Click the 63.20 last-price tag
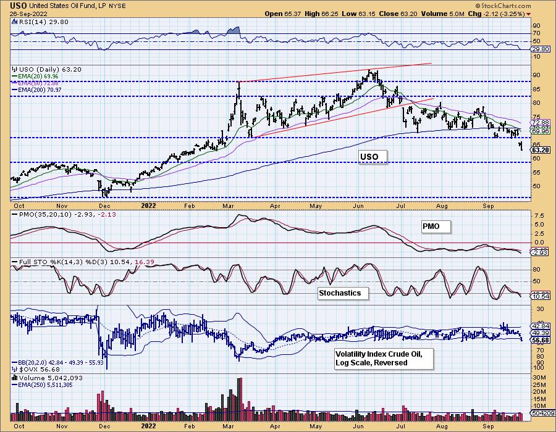Image resolution: width=556 pixels, height=432 pixels. pos(541,150)
